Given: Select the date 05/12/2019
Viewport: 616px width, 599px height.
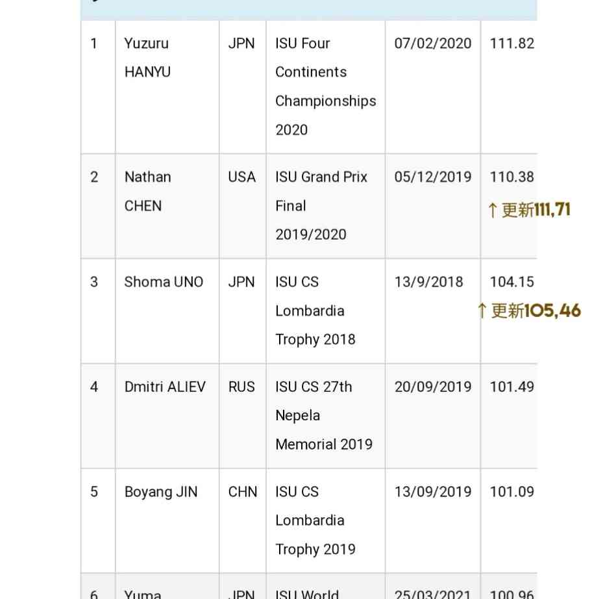Looking at the screenshot, I should (x=433, y=177).
